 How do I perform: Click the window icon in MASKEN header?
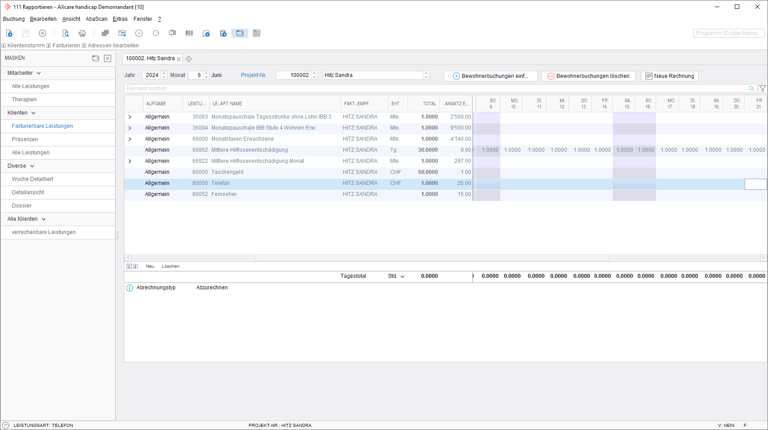[96, 58]
